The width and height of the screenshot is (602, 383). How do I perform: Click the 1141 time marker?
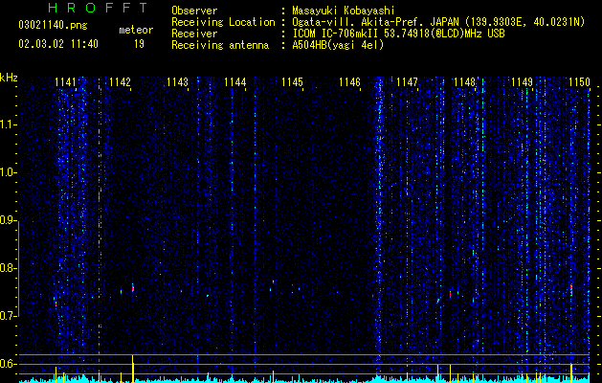(x=65, y=82)
